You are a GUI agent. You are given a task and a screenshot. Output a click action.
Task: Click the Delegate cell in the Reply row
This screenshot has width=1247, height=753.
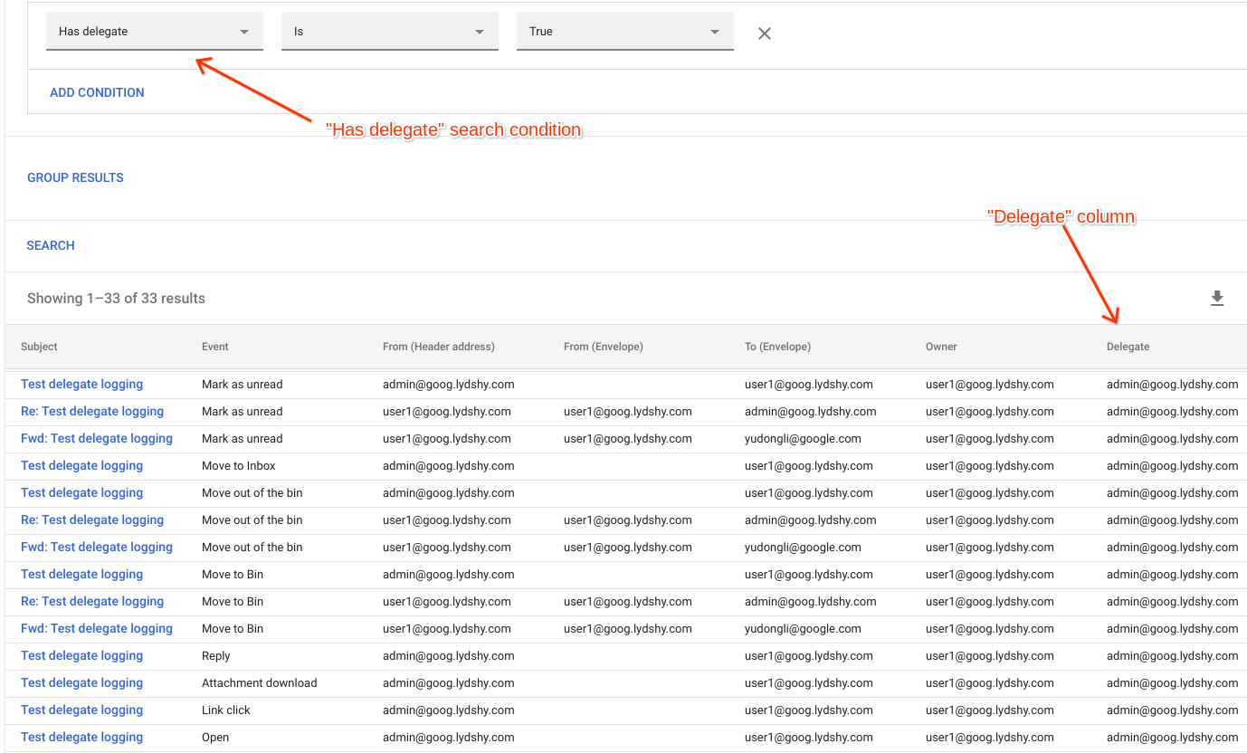(1172, 656)
